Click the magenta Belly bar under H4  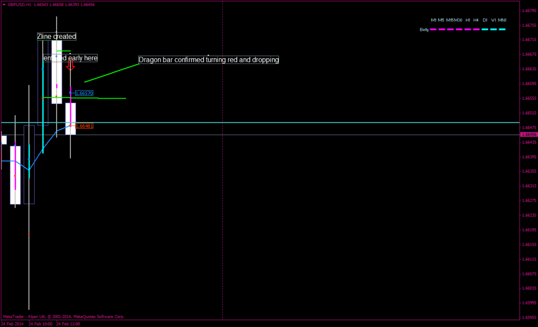[476, 29]
